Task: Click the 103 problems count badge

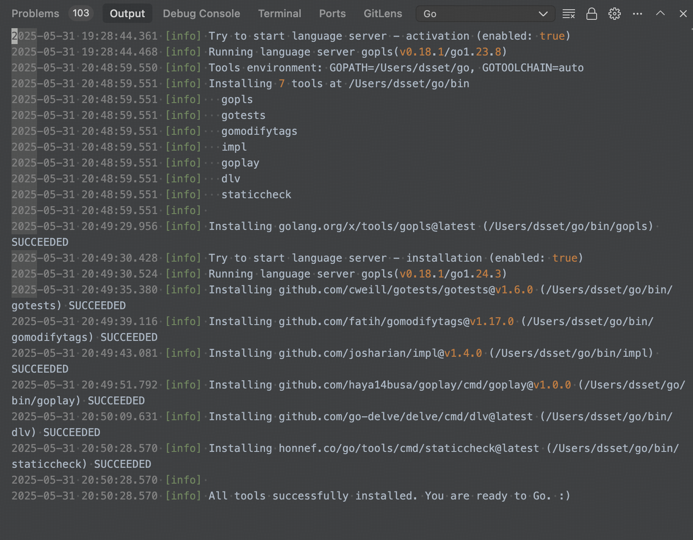Action: pos(81,13)
